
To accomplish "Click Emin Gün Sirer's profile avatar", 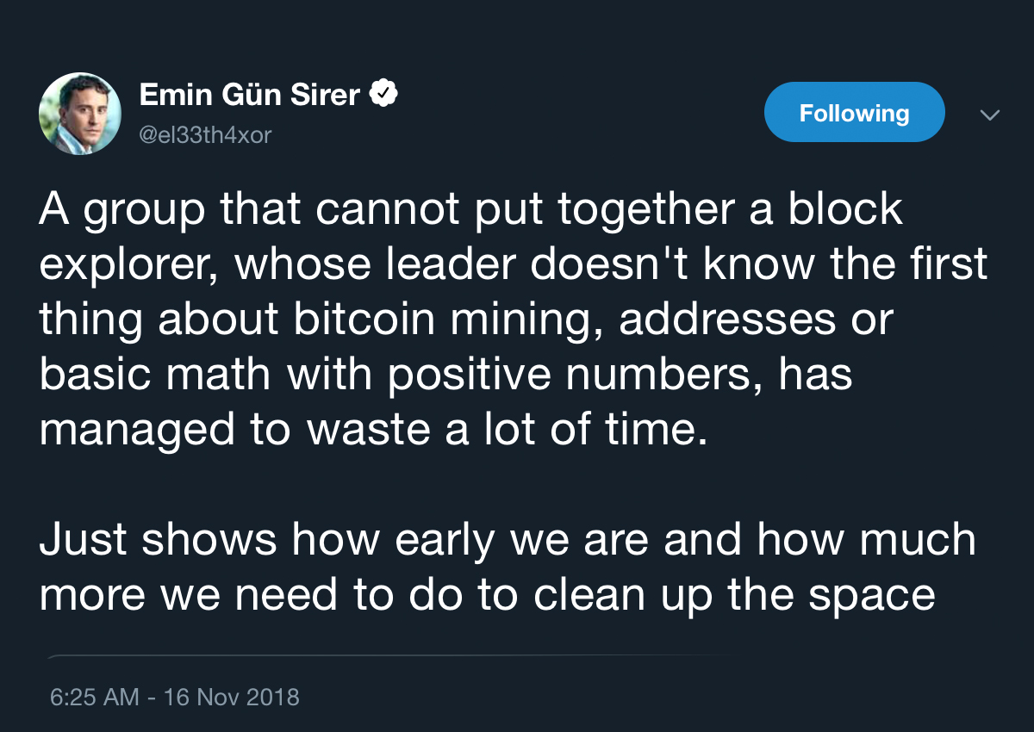I will 79,114.
